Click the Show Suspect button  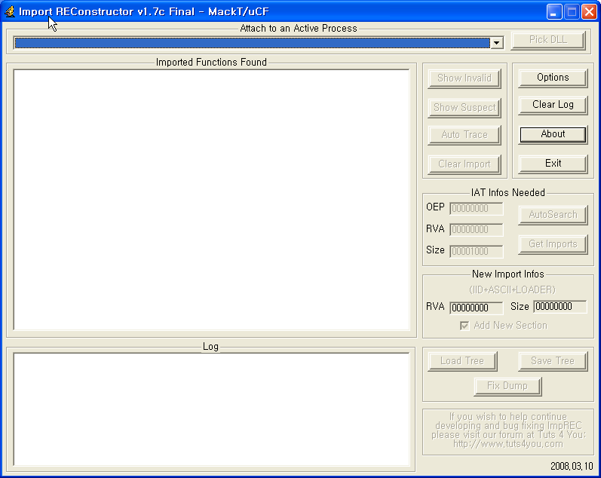465,108
